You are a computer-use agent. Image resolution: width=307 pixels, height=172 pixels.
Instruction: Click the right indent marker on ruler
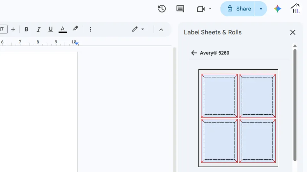point(77,43)
